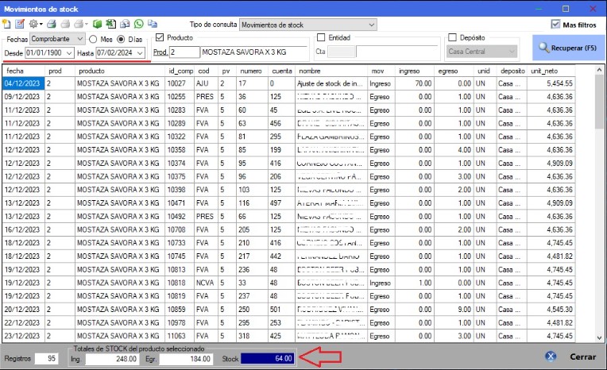Viewport: 607px width, 370px height.
Task: Open the Desde date picker
Action: (69, 52)
